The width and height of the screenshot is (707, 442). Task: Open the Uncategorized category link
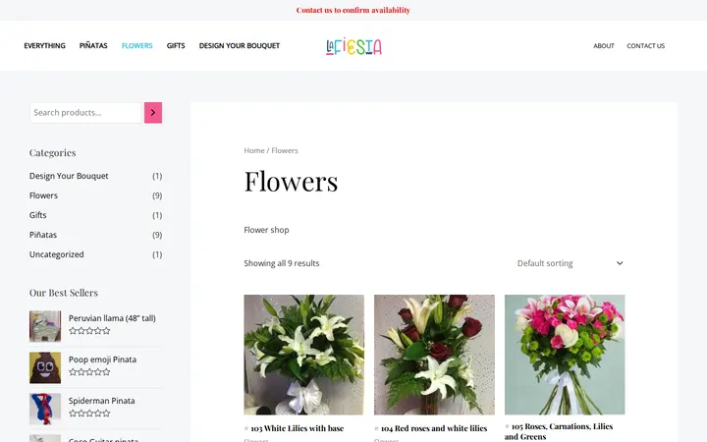point(56,254)
